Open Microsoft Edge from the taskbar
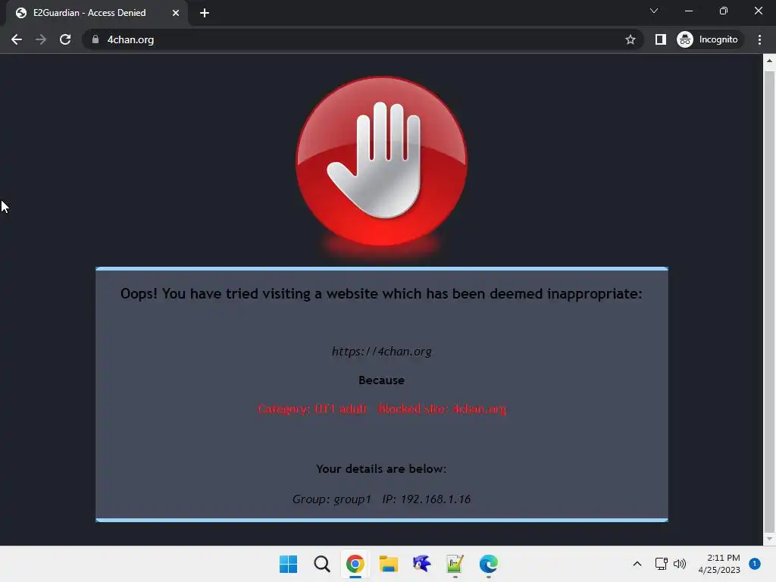 click(x=489, y=564)
